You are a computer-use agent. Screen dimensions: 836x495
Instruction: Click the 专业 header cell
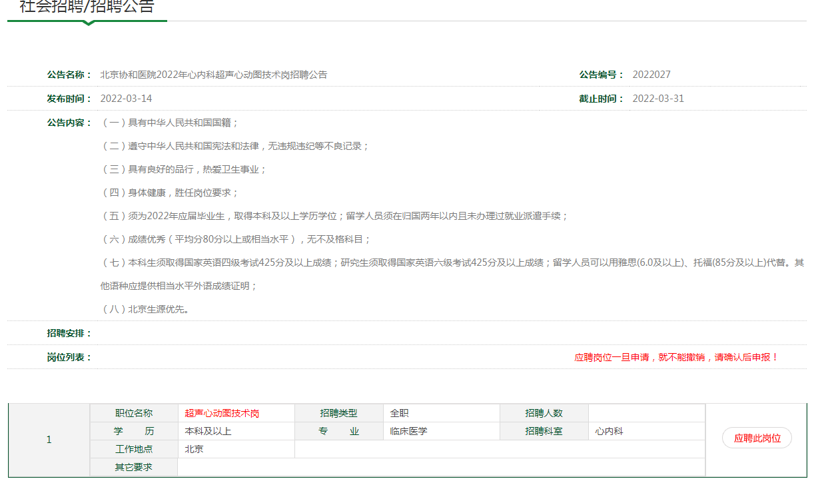click(339, 431)
